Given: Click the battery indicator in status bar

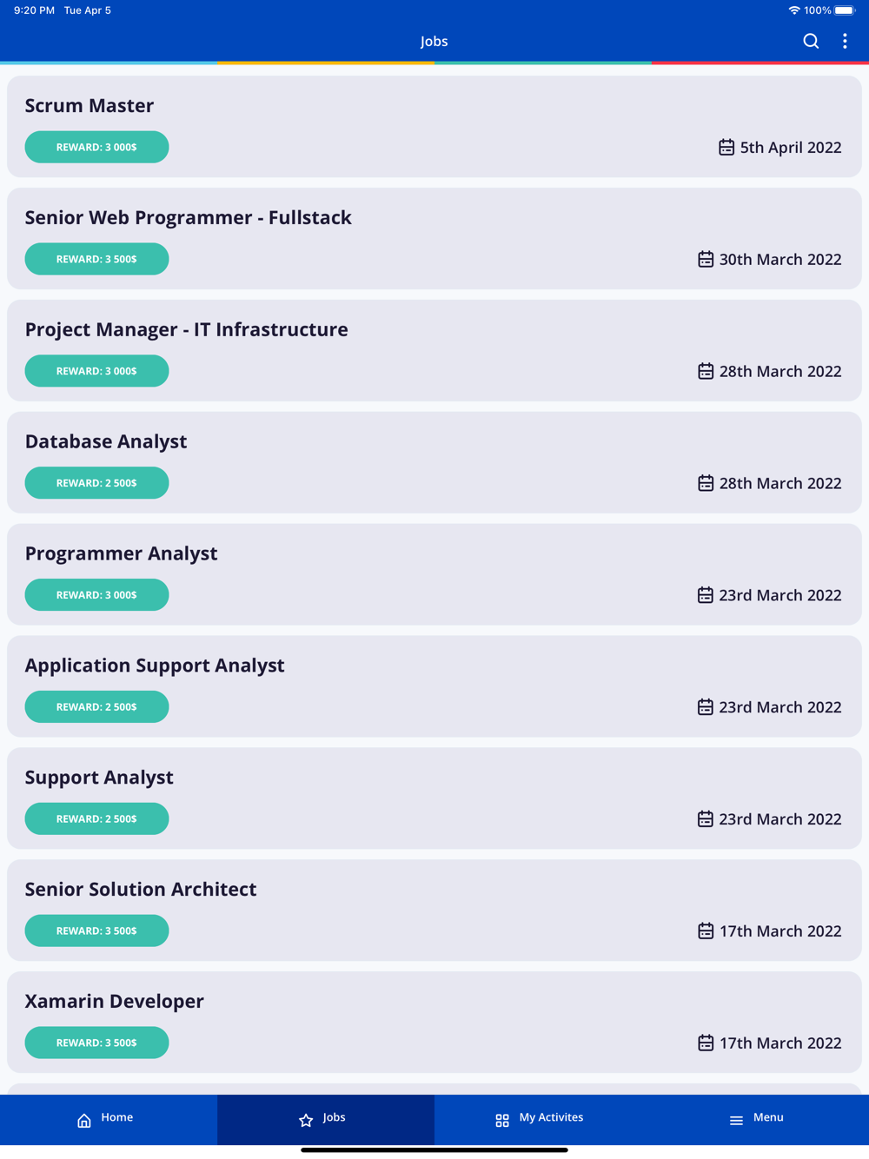Looking at the screenshot, I should pyautogui.click(x=845, y=10).
